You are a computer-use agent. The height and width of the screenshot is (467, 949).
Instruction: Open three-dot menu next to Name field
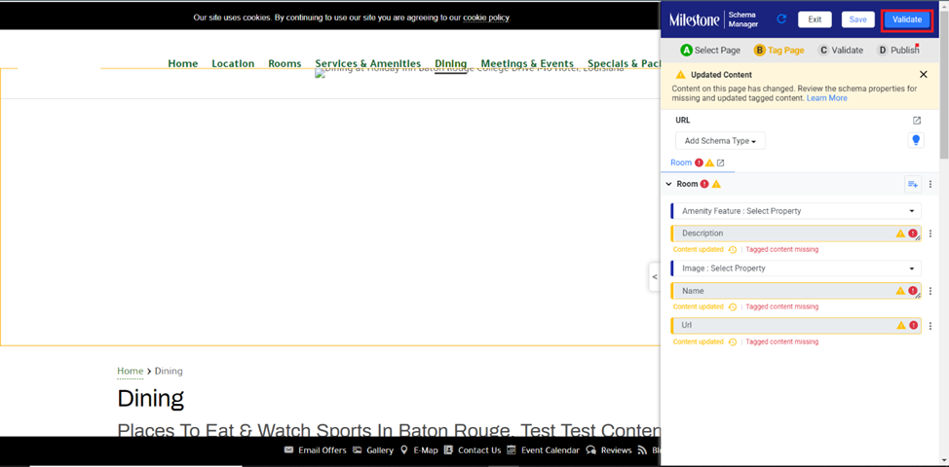930,291
